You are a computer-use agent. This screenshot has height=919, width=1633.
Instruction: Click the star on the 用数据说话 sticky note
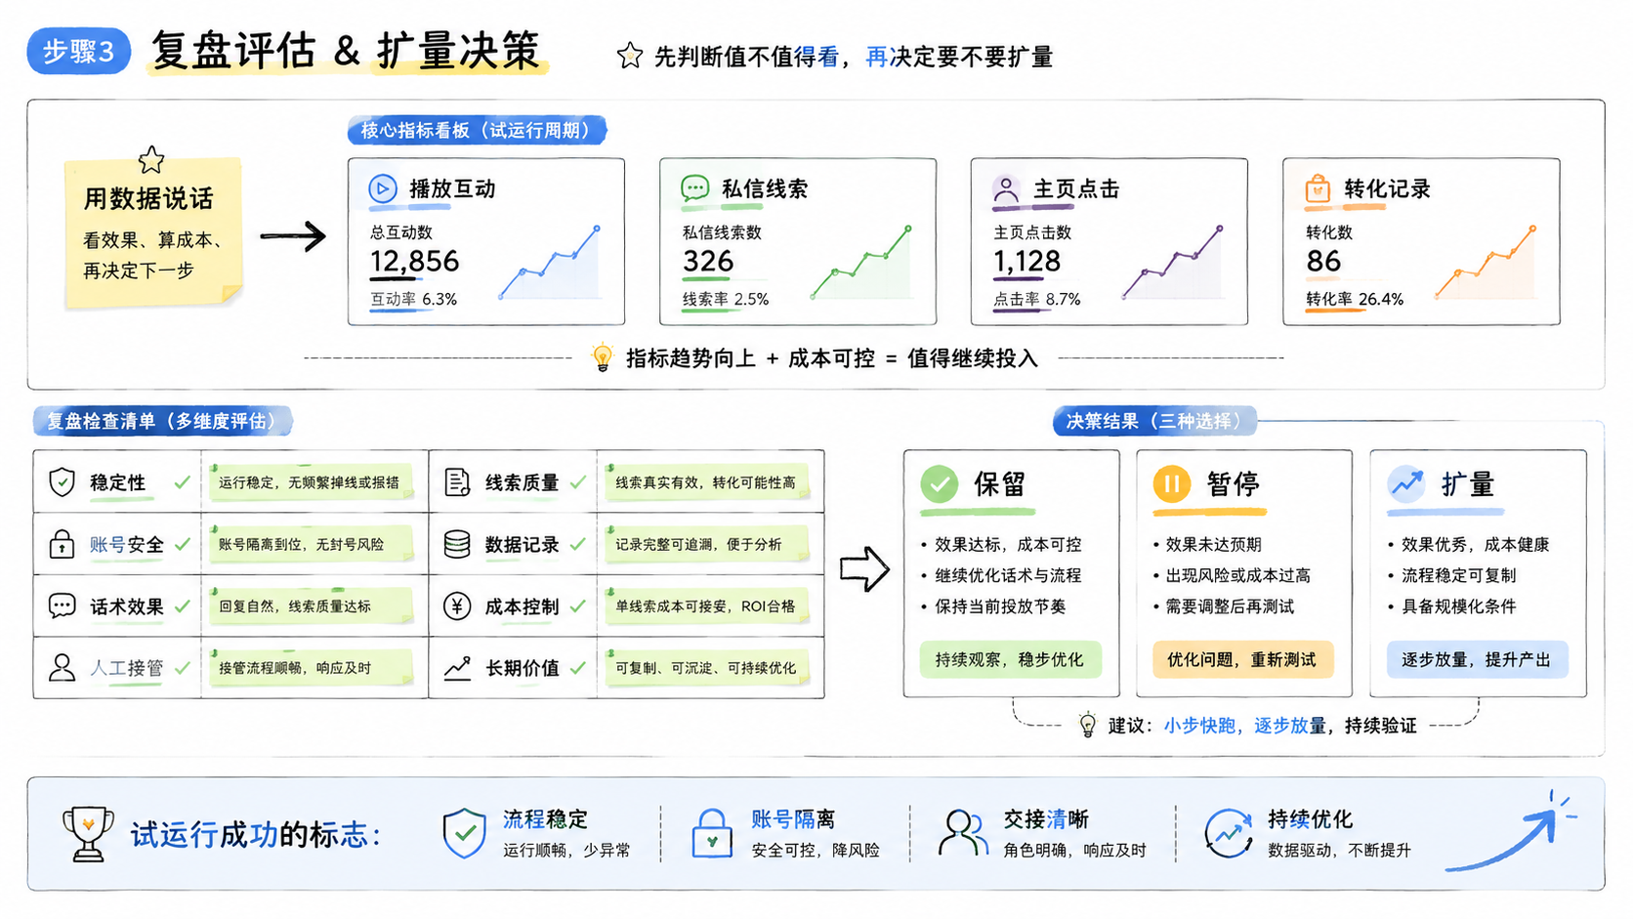click(151, 159)
